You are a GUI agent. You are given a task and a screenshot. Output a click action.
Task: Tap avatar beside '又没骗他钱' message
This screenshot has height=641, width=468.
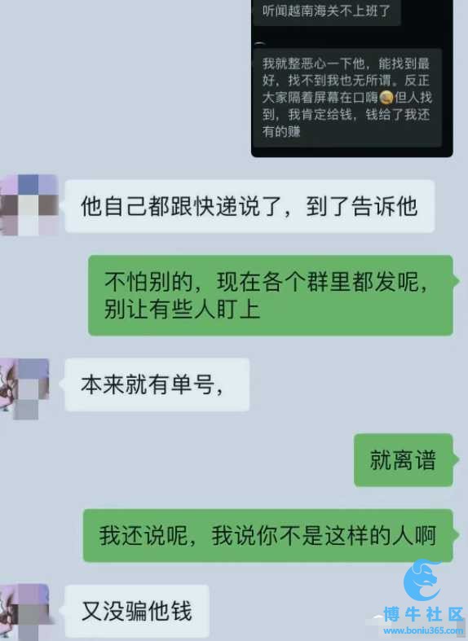[x=24, y=612]
